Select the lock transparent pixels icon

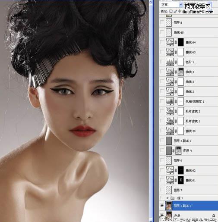pos(171,11)
